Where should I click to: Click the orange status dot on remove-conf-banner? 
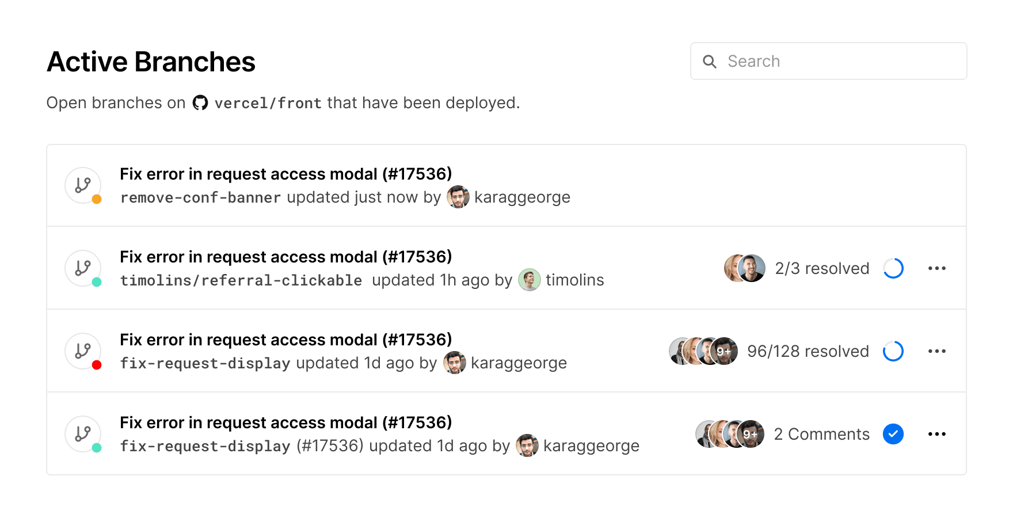tap(97, 199)
